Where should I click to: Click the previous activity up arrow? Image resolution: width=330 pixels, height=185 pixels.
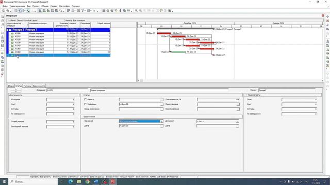pos(16,89)
